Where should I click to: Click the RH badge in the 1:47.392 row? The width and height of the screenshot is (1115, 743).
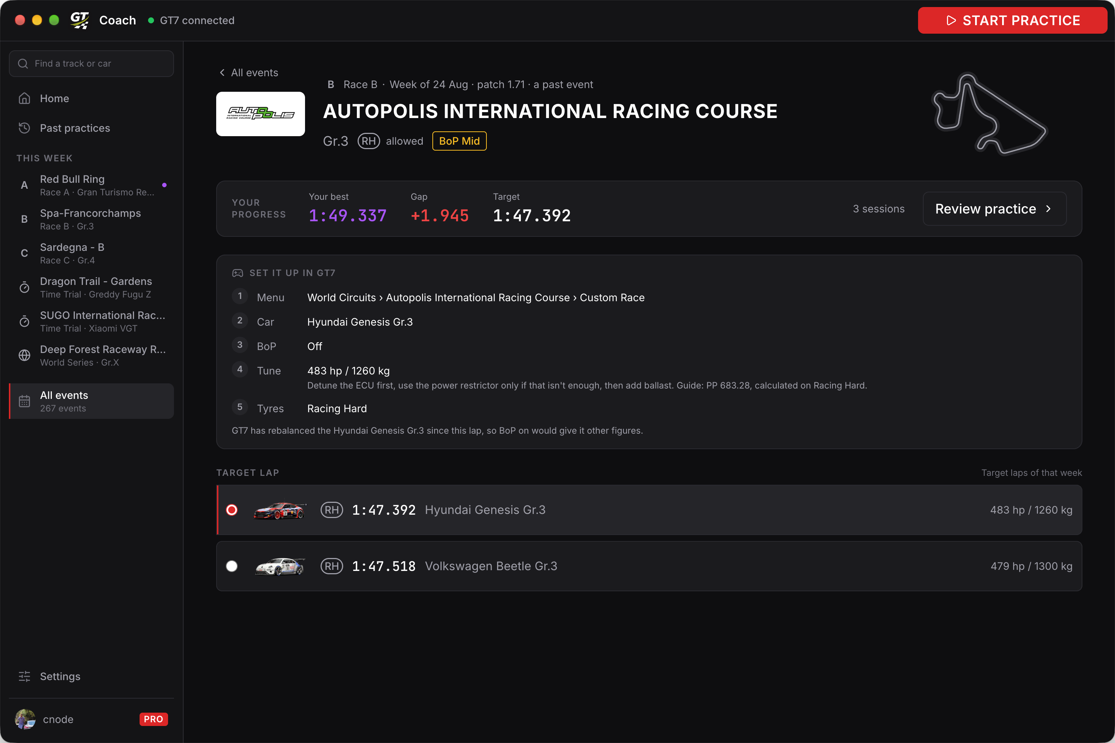coord(331,510)
